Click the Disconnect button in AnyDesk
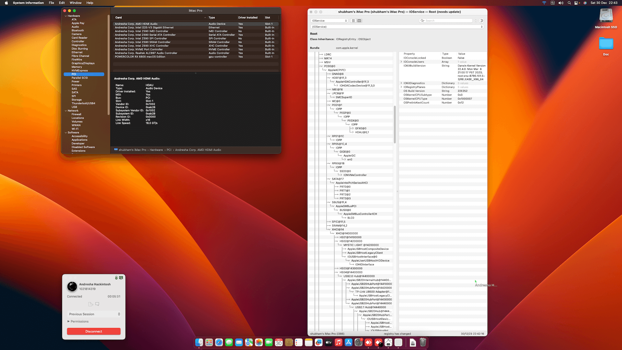The width and height of the screenshot is (622, 350). [x=94, y=331]
